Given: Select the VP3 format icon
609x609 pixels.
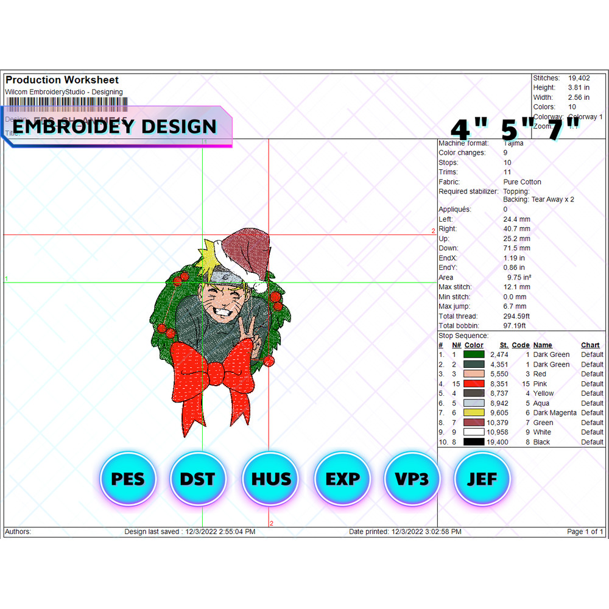Looking at the screenshot, I should pyautogui.click(x=412, y=479).
